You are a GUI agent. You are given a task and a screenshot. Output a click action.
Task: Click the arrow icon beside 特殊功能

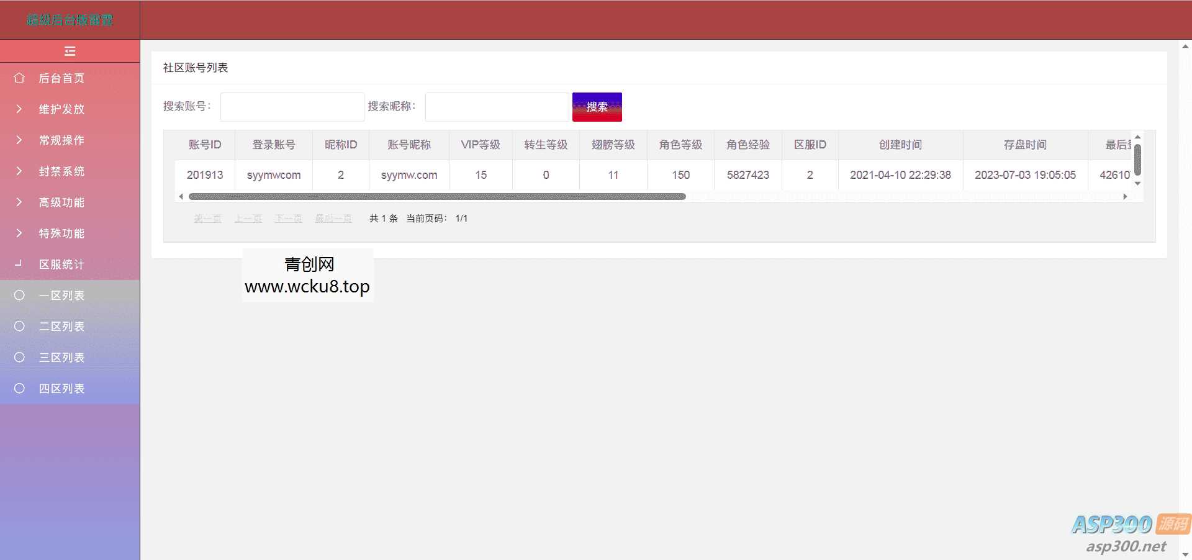tap(19, 233)
